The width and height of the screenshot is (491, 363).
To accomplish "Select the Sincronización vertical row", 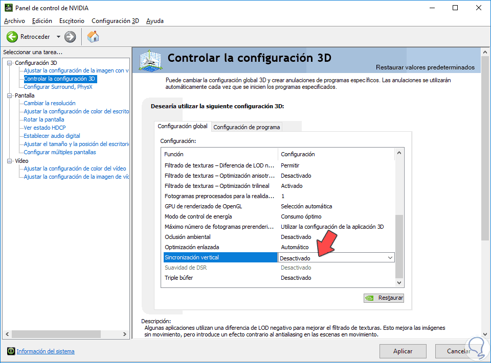I will click(x=220, y=257).
